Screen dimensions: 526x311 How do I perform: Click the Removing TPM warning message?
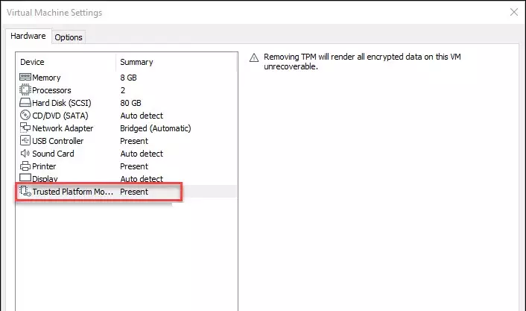point(362,61)
